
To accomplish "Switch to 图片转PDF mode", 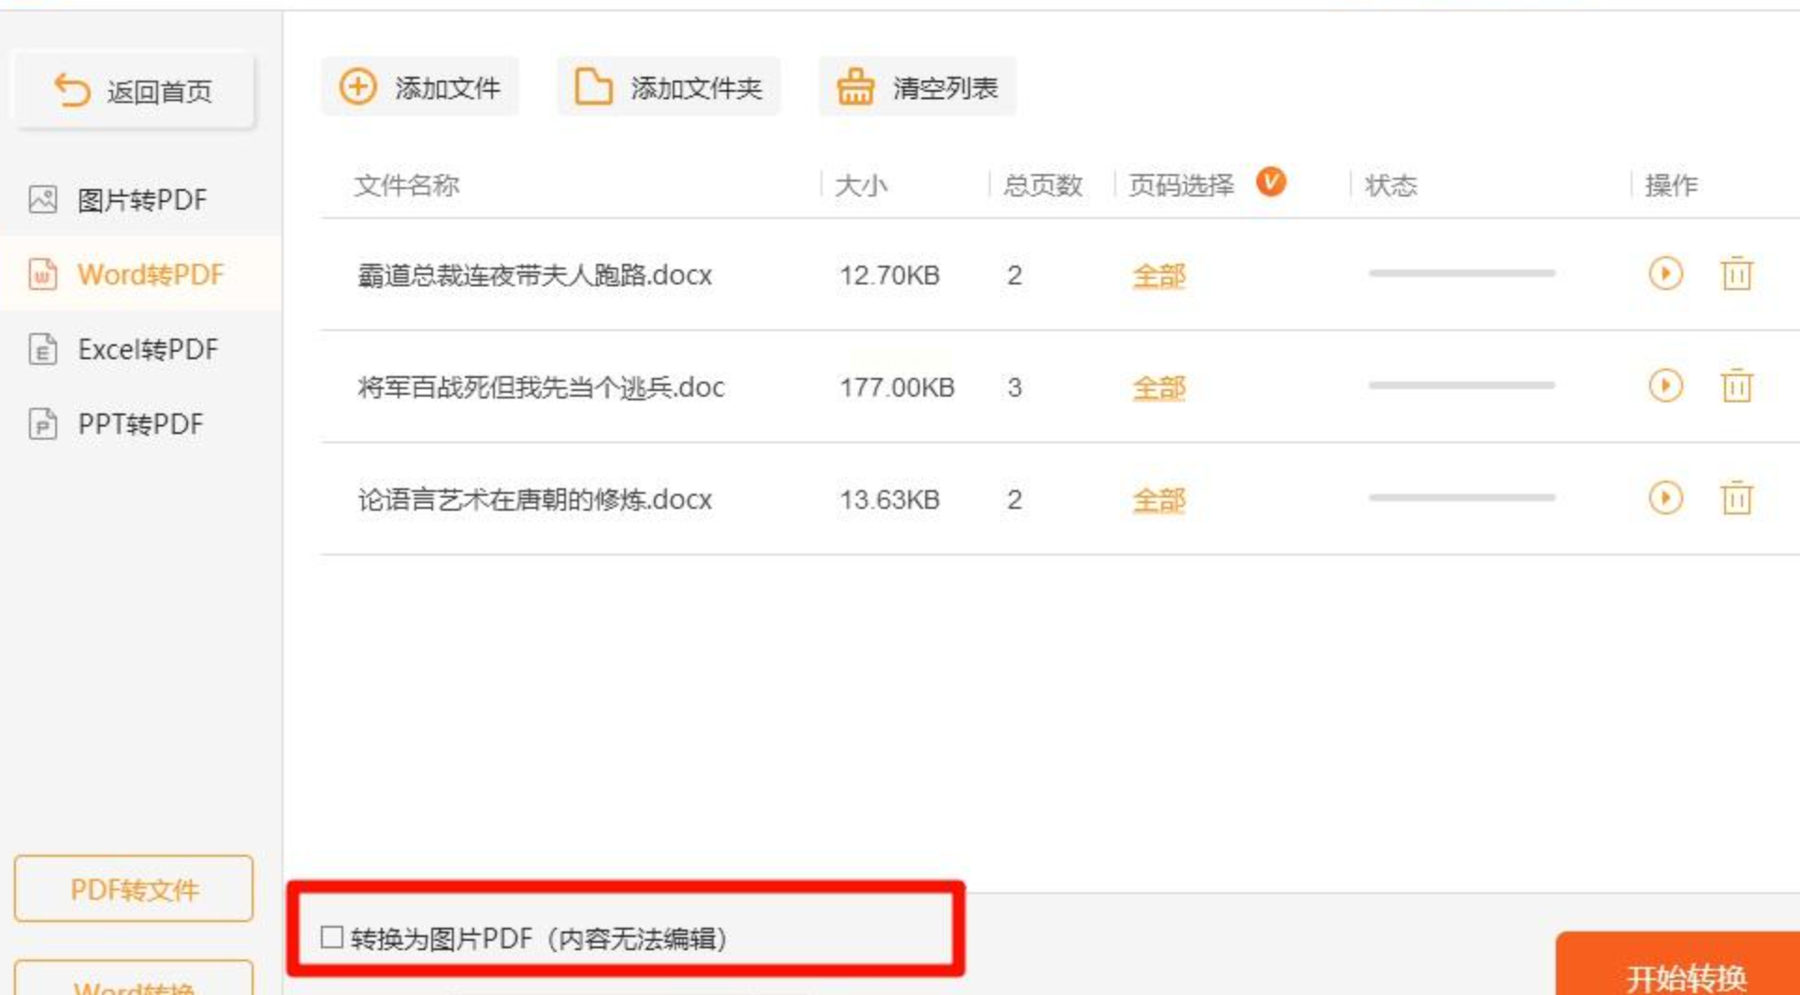I will (140, 199).
